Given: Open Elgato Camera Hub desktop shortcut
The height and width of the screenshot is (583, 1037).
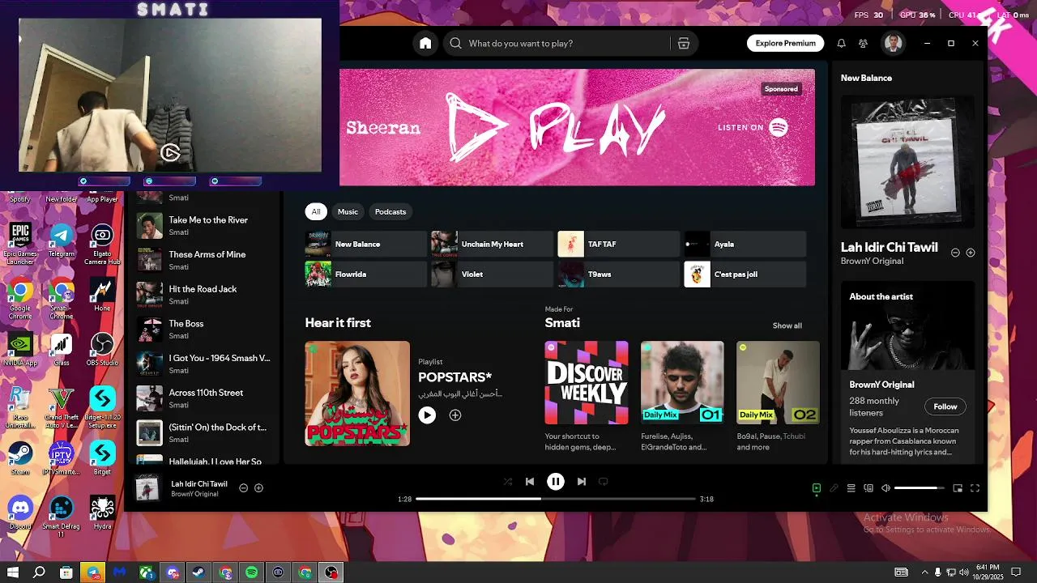Looking at the screenshot, I should [x=102, y=245].
